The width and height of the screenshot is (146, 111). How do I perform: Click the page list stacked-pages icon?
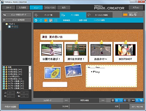[36, 15]
